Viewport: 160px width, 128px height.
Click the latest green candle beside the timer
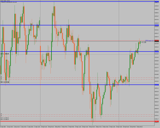pos(140,42)
